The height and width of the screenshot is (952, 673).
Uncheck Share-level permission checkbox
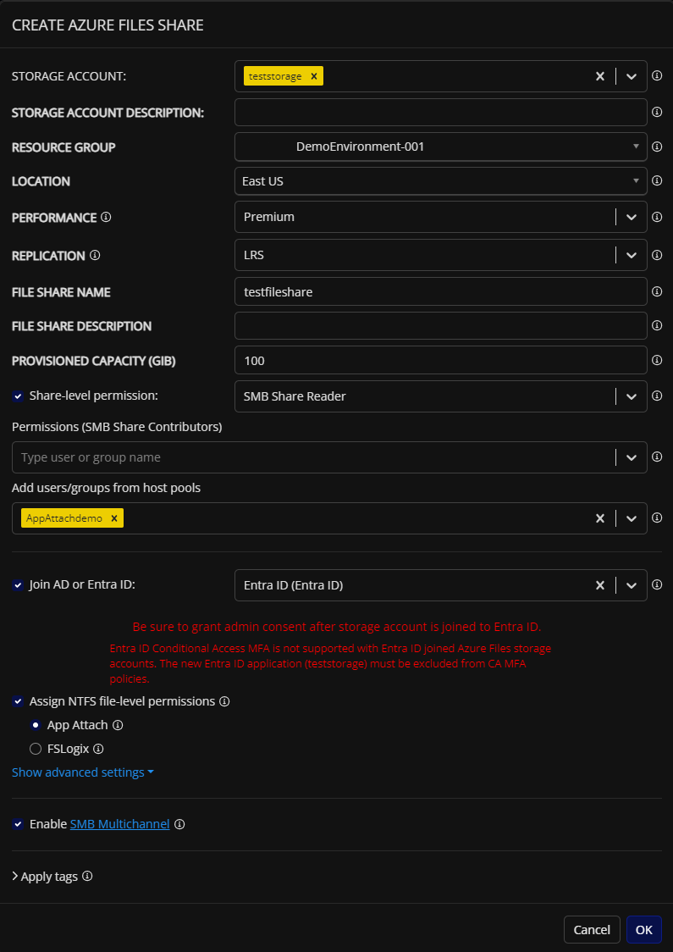point(19,396)
